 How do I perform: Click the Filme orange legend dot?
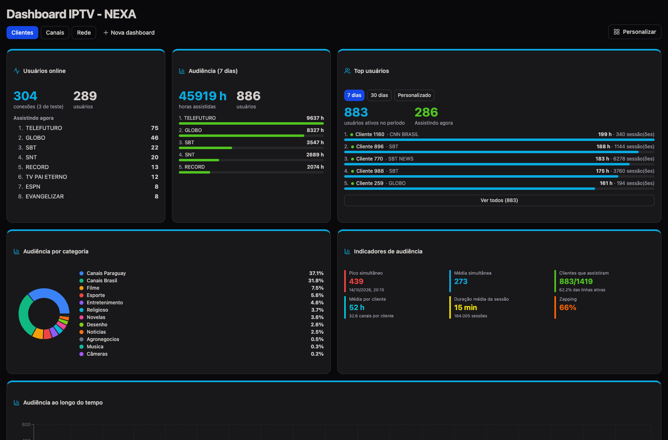tap(81, 288)
